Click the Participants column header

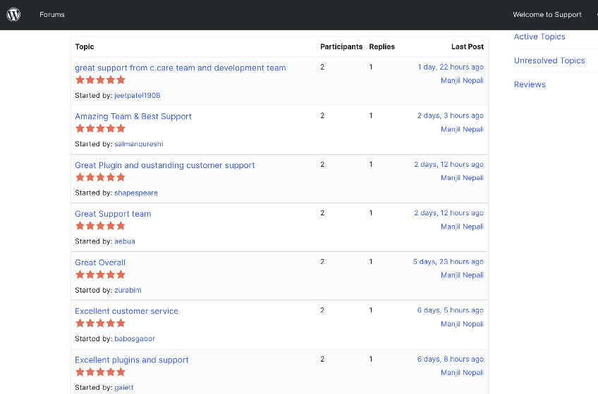coord(341,47)
